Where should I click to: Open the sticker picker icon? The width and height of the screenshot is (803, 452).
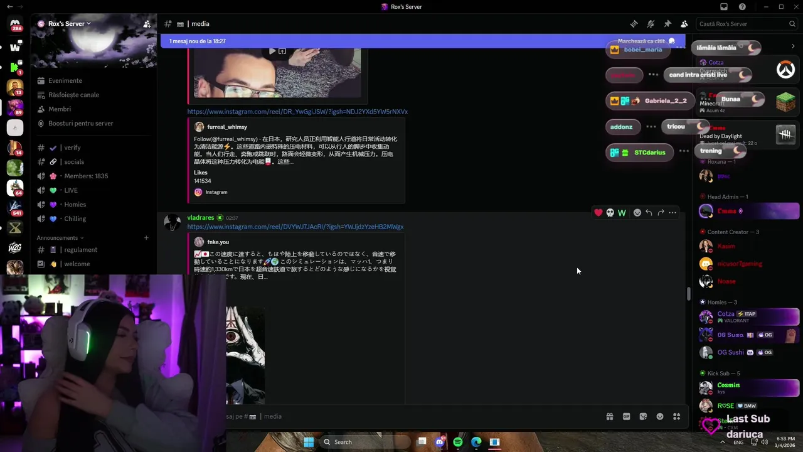(643, 416)
